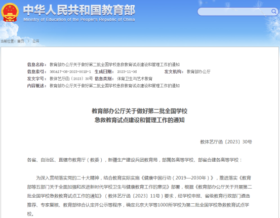Click the national emblem logo

coord(10,12)
